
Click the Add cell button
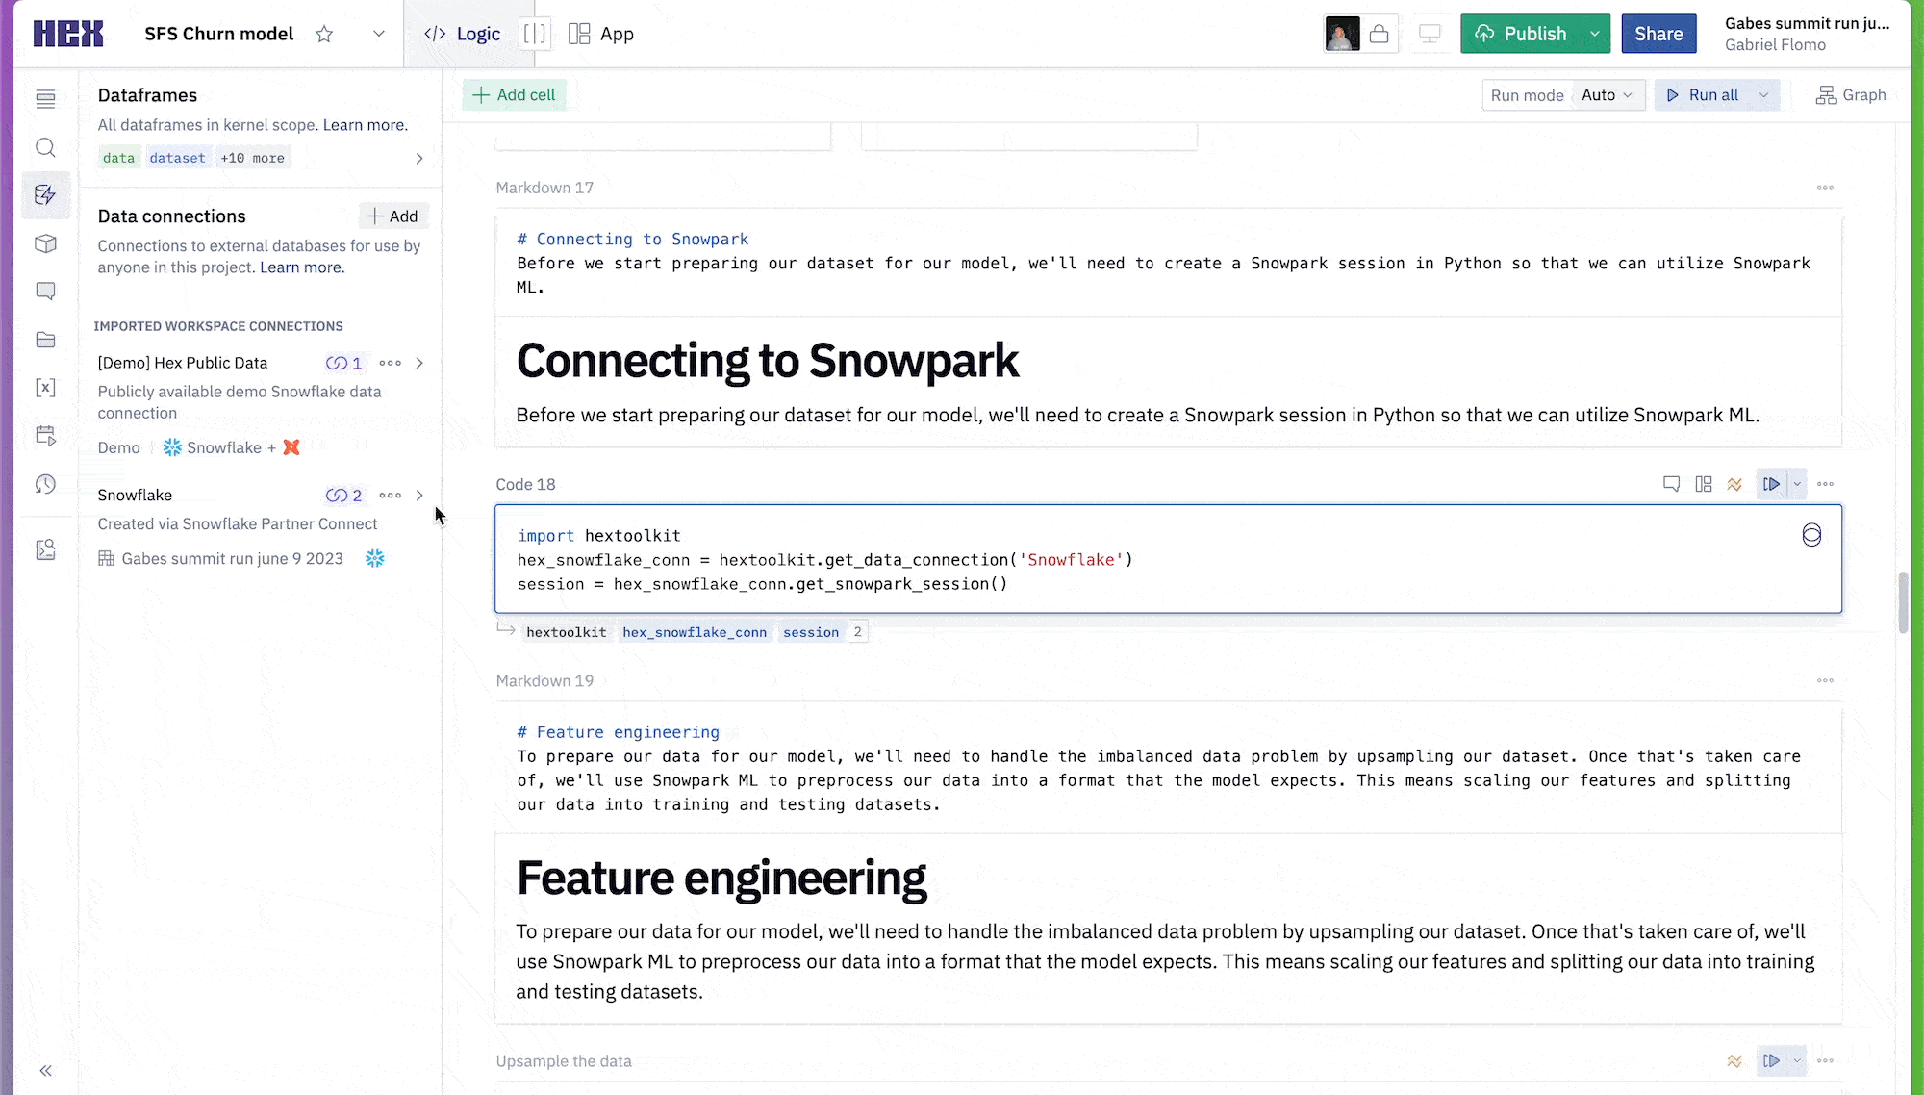pos(514,95)
